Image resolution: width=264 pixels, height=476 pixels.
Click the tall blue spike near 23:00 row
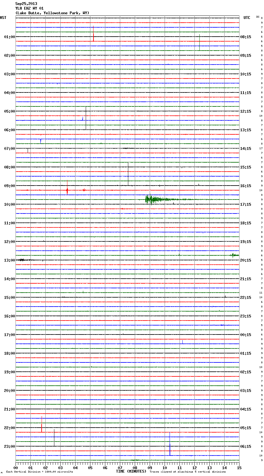click(x=170, y=444)
